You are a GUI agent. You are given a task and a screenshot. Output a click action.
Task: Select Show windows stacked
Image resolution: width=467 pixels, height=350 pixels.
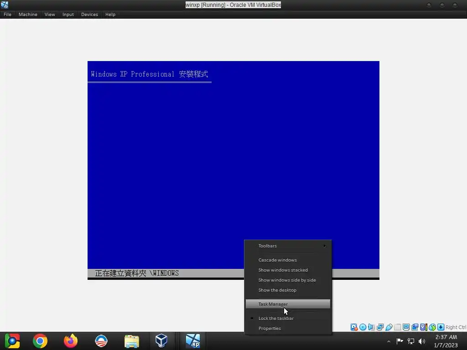(288, 270)
